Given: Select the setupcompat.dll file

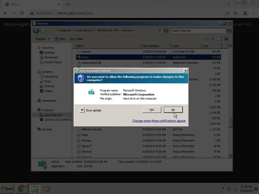Looking at the screenshot, I should coord(148,63).
